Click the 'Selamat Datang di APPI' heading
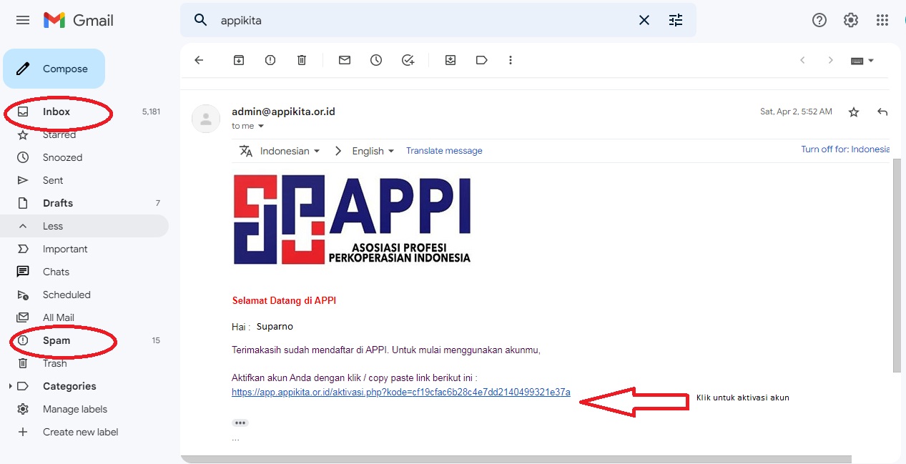The width and height of the screenshot is (906, 464). (x=284, y=300)
